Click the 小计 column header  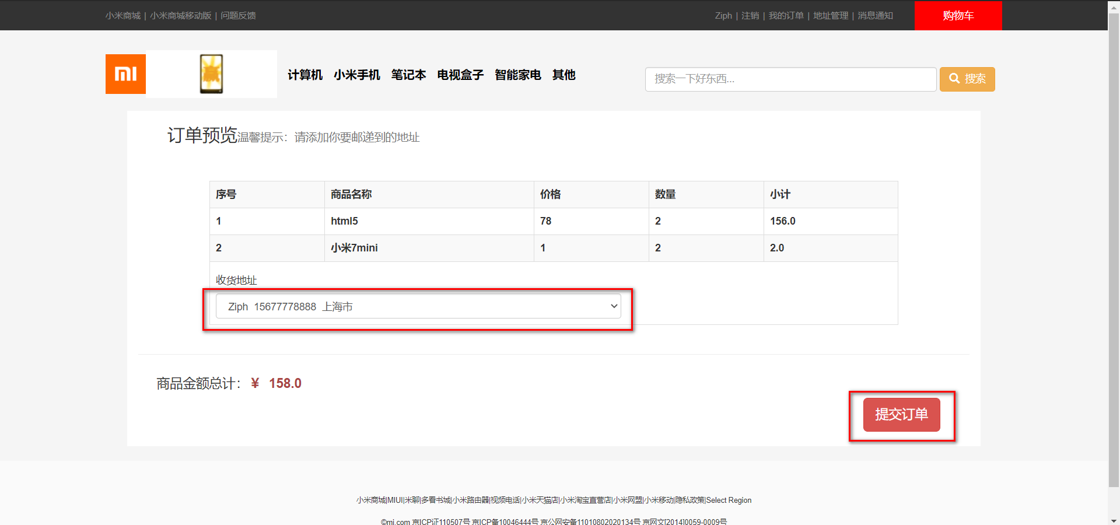click(831, 194)
